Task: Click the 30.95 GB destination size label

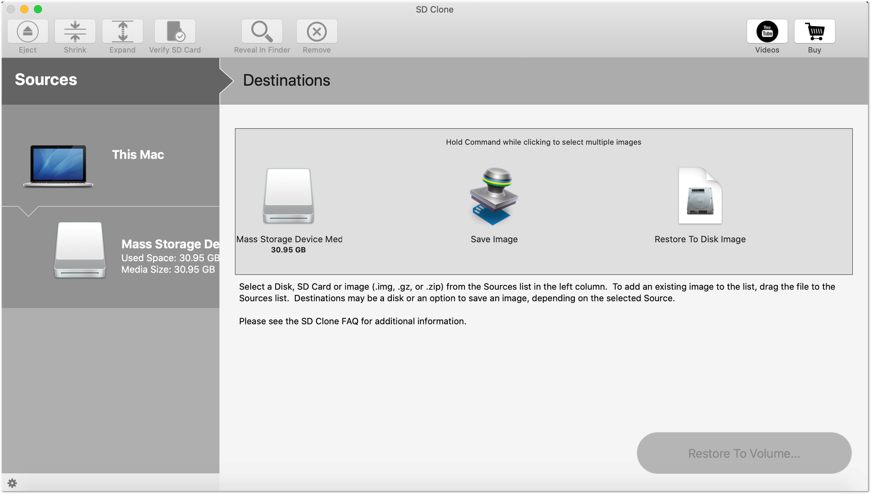Action: (289, 250)
